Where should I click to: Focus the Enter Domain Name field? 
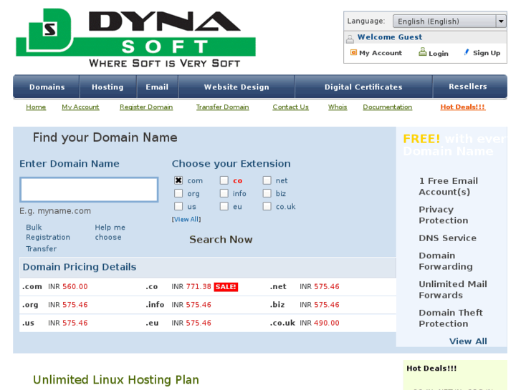pyautogui.click(x=89, y=190)
